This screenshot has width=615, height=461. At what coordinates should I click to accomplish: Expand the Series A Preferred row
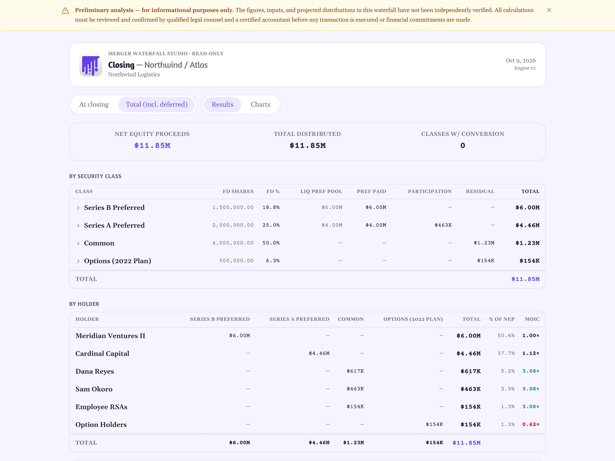click(x=78, y=226)
